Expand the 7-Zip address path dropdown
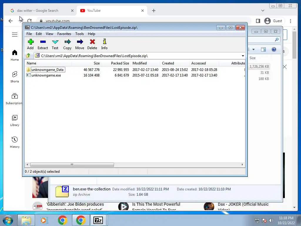Image resolution: width=301 pixels, height=226 pixels. click(243, 56)
